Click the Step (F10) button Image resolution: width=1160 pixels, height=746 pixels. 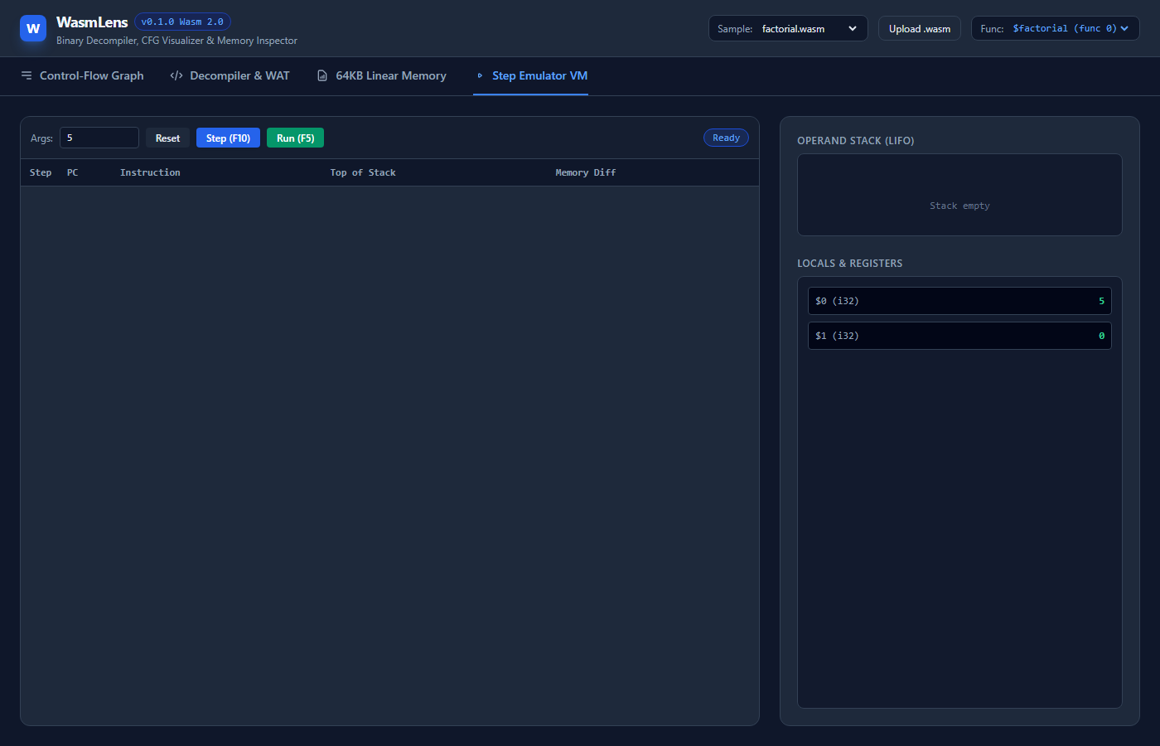click(x=228, y=138)
